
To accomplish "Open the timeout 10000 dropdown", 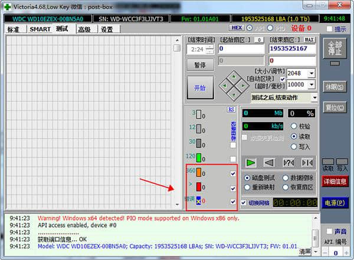I will click(311, 84).
